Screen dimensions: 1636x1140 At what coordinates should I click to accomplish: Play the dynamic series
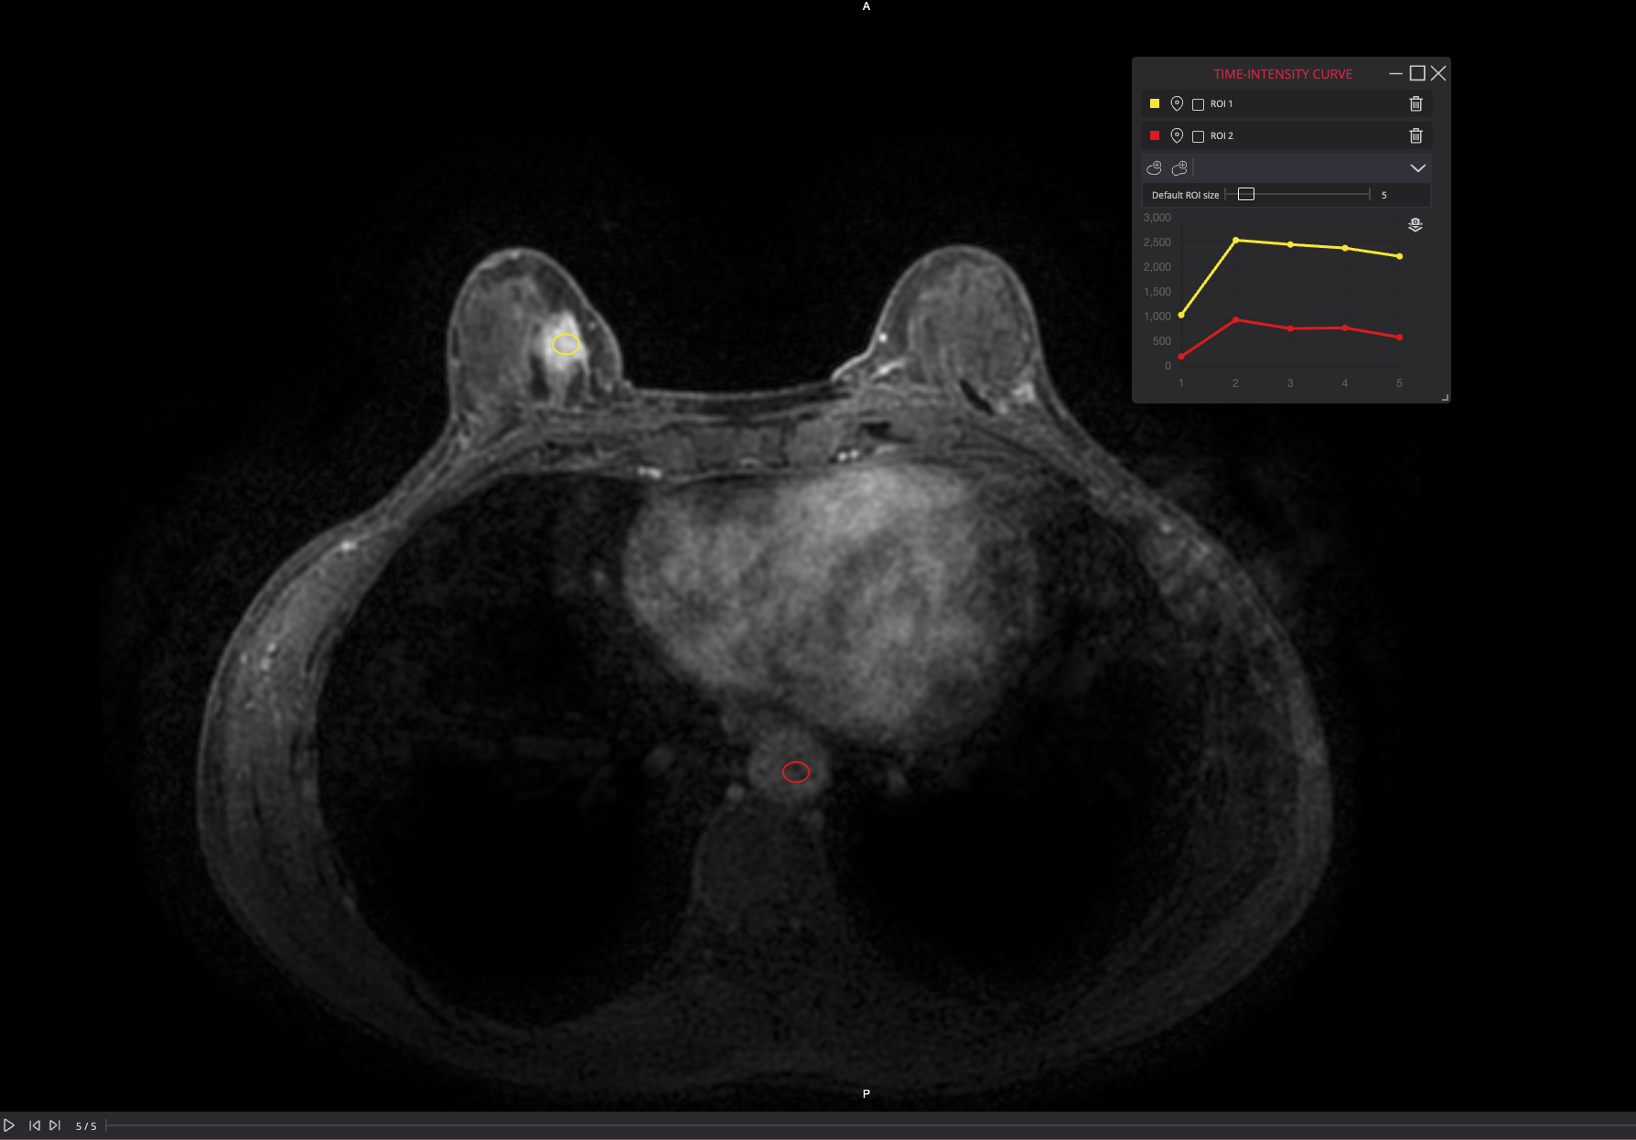(9, 1125)
